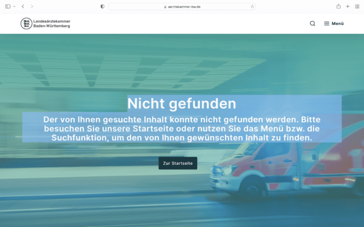
Task: Click the Nicht gefunden heading
Action: tap(181, 103)
